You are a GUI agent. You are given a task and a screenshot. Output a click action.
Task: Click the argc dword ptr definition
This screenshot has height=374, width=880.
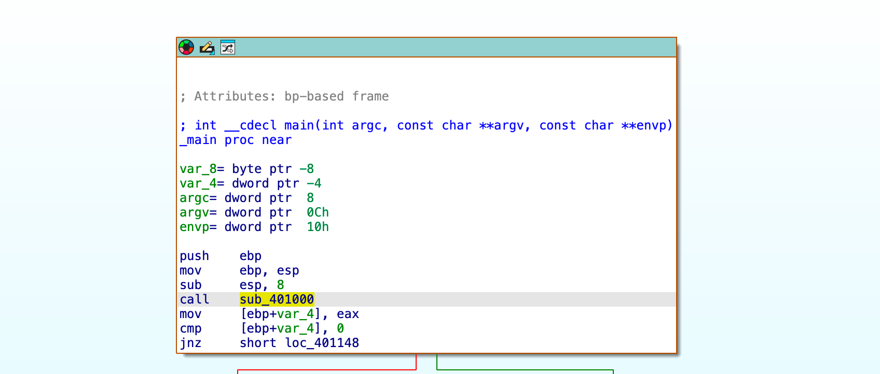246,198
